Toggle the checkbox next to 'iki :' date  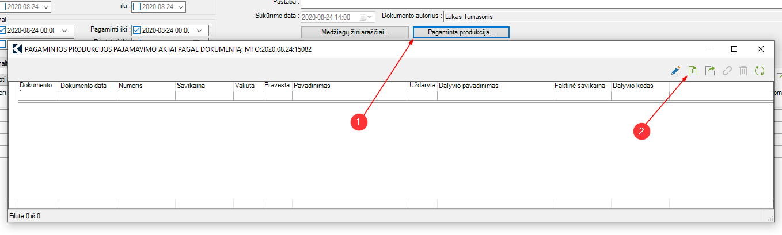click(136, 7)
